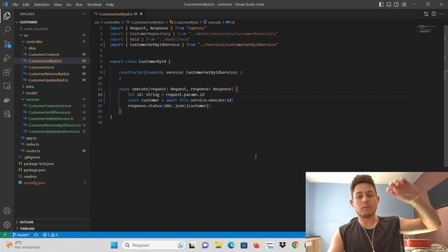This screenshot has width=448, height=252.
Task: Open Google Chrome from taskbar
Action: click(x=295, y=245)
